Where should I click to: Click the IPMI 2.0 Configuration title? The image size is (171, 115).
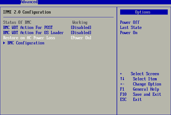27,12
